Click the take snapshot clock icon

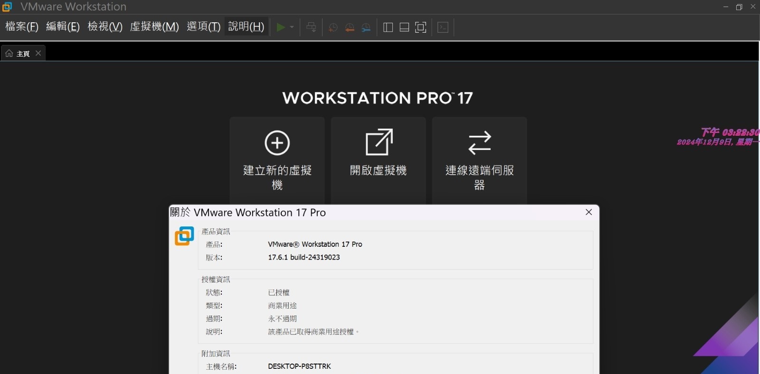pyautogui.click(x=333, y=28)
